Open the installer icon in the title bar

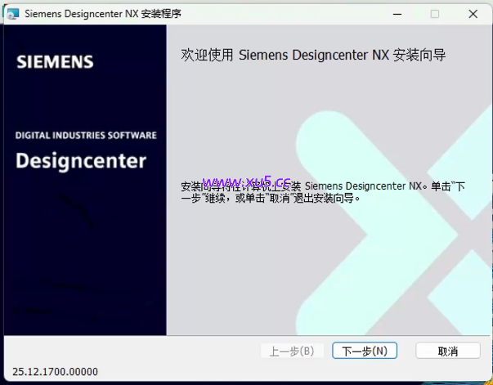coord(11,14)
